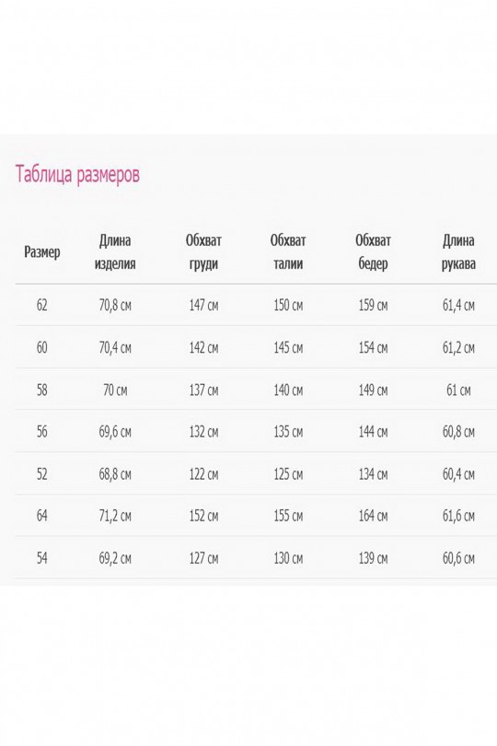Image resolution: width=497 pixels, height=746 pixels.
Task: Select size 64 row label
Action: point(41,515)
